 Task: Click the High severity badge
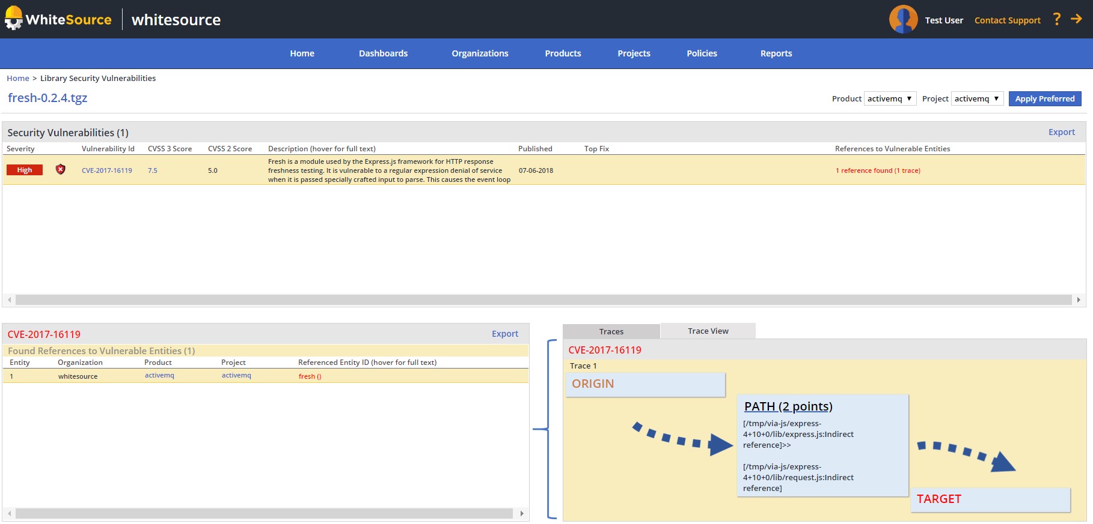click(x=25, y=170)
